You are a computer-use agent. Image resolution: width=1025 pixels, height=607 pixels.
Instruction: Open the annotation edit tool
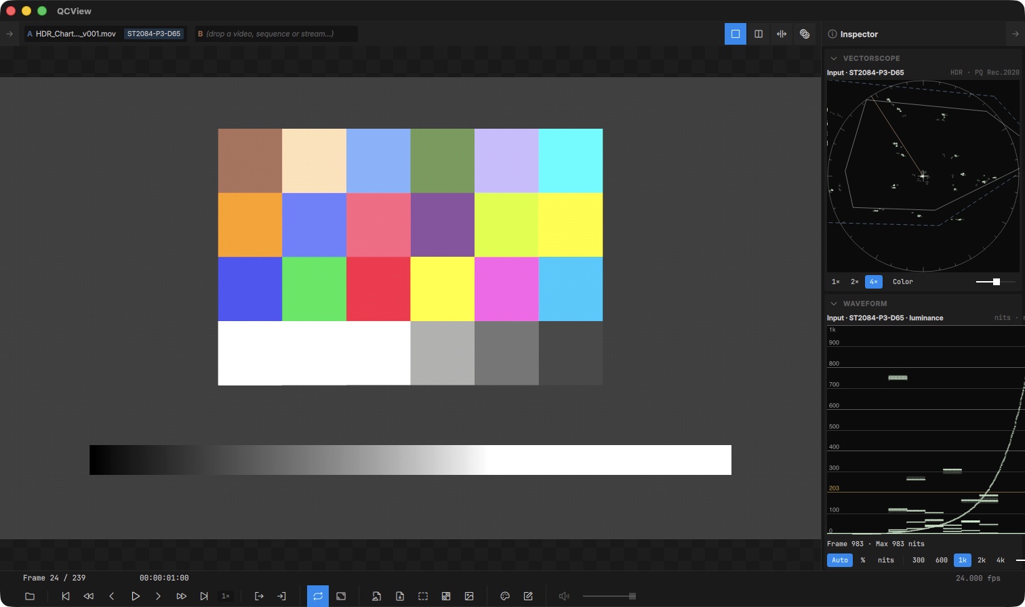pos(528,596)
